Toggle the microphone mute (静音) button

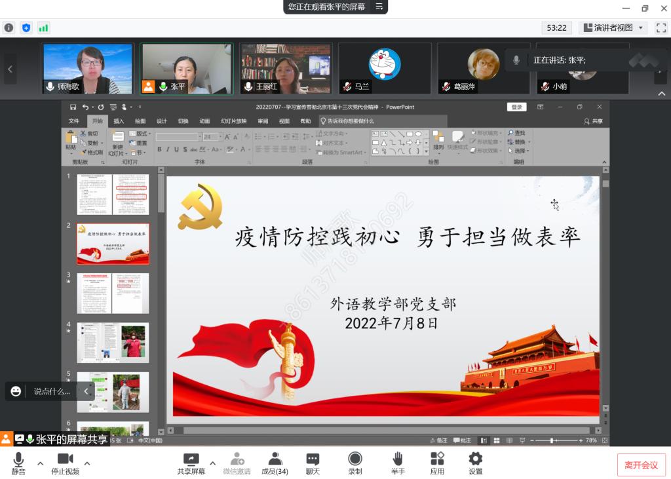click(18, 459)
